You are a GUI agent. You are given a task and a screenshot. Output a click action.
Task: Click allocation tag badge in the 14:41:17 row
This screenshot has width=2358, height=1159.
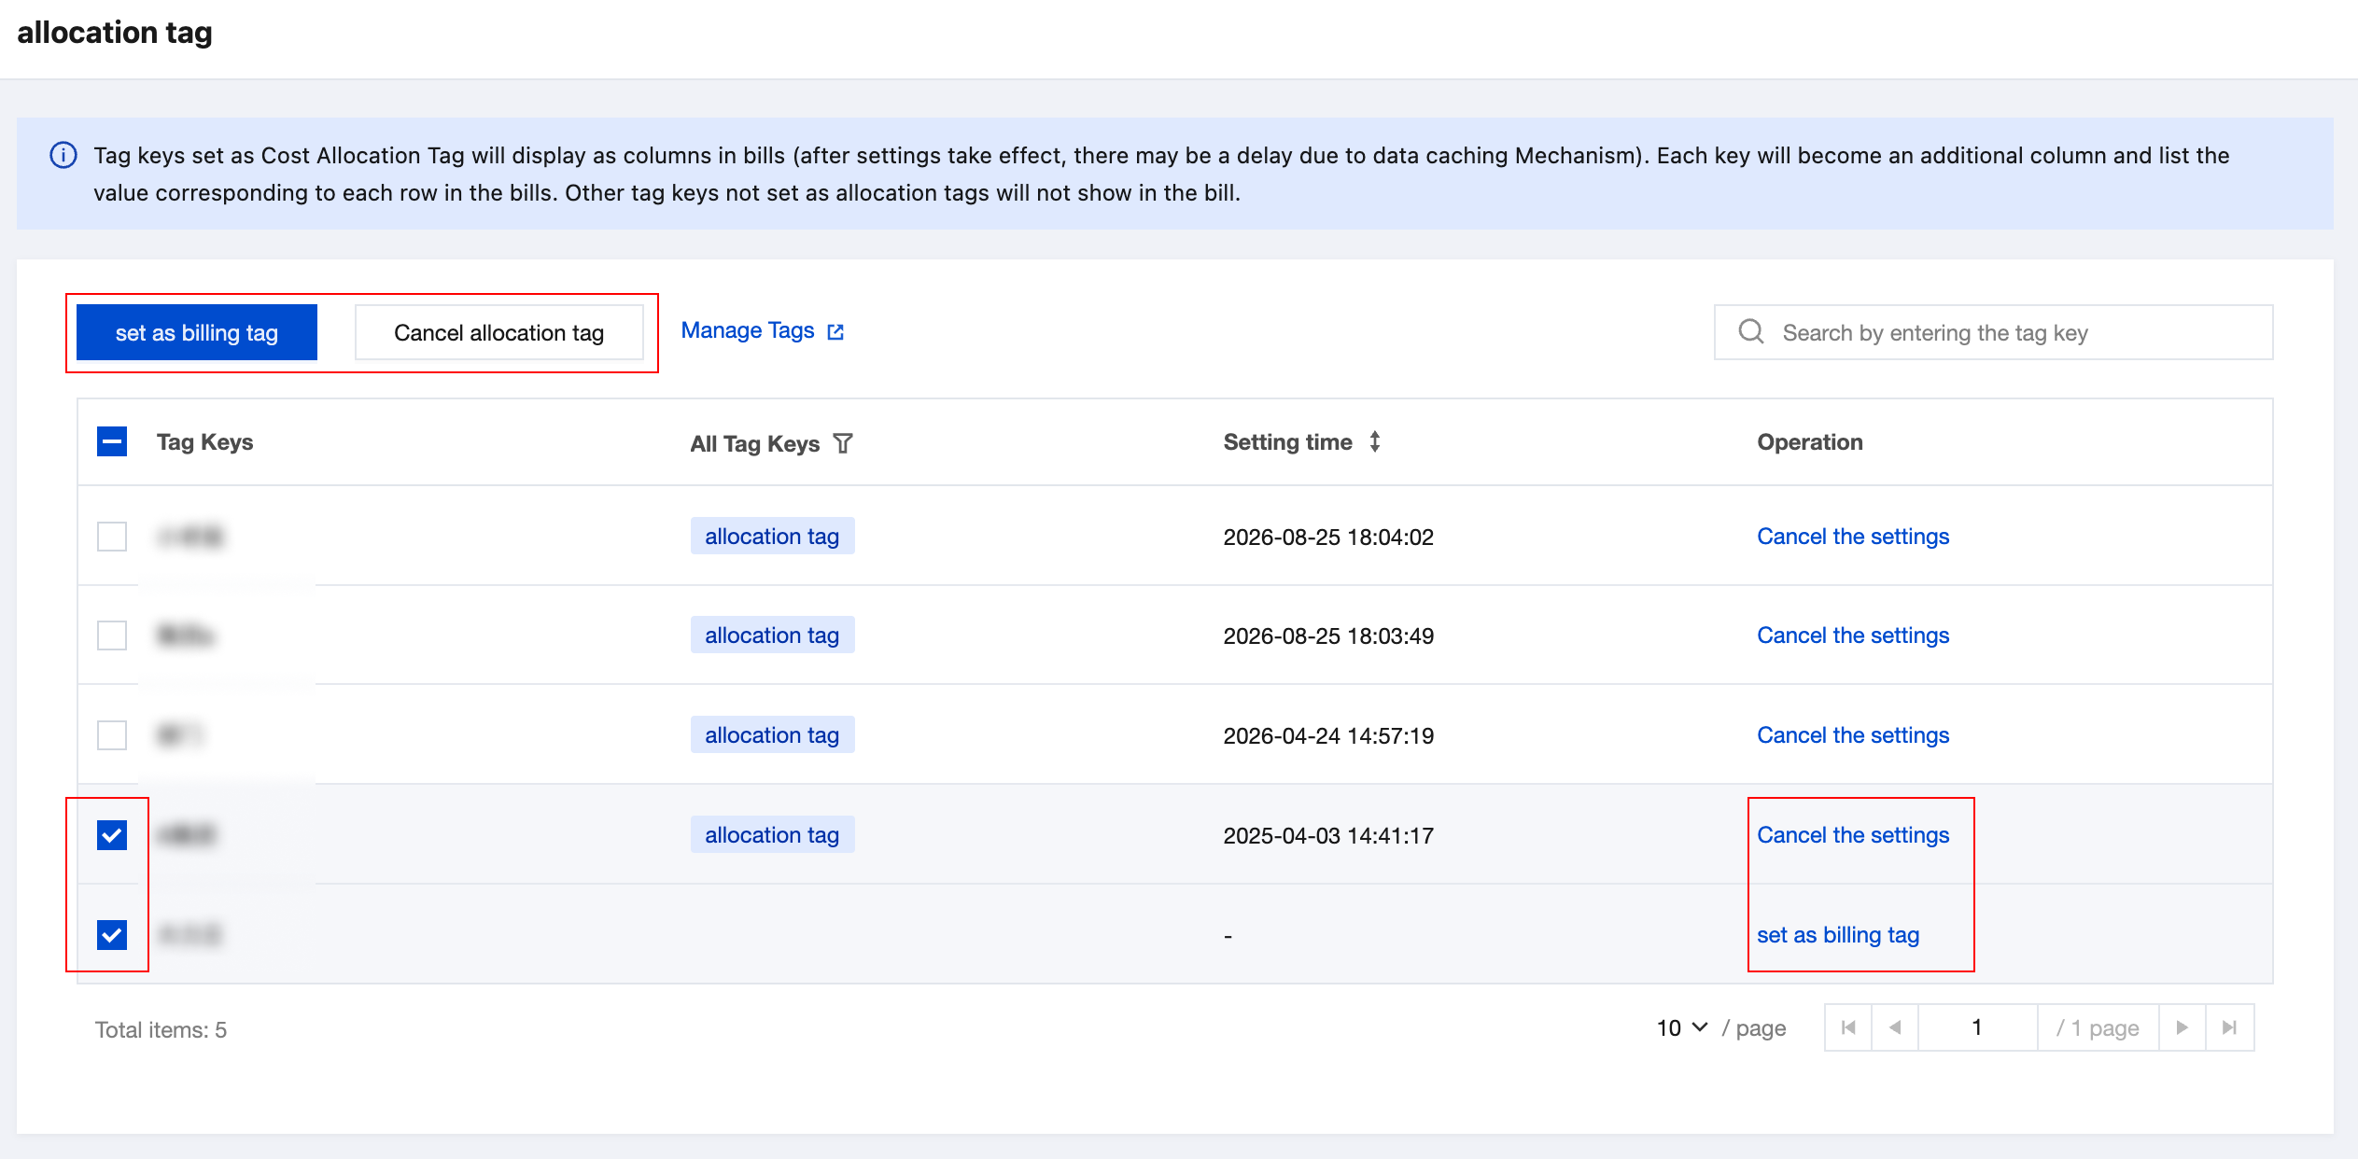tap(772, 835)
